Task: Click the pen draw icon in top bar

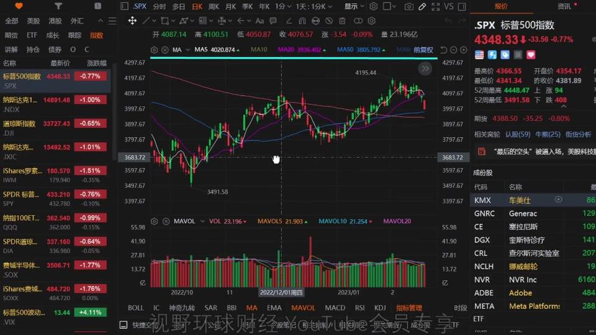Action: pyautogui.click(x=422, y=6)
